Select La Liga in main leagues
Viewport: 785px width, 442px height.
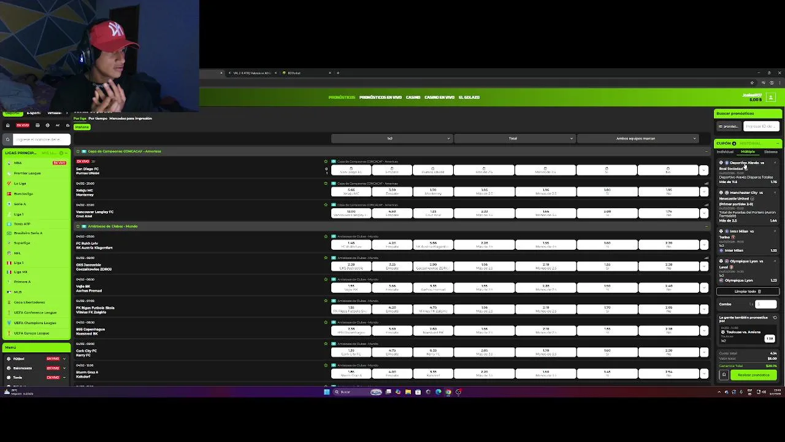(x=36, y=183)
